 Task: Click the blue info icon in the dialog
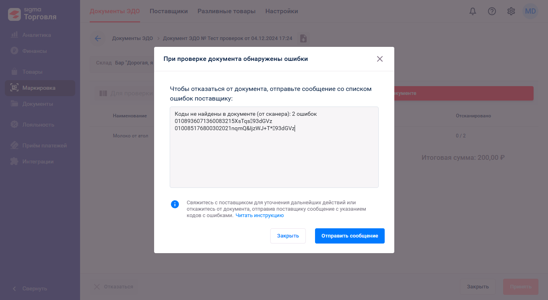[175, 204]
